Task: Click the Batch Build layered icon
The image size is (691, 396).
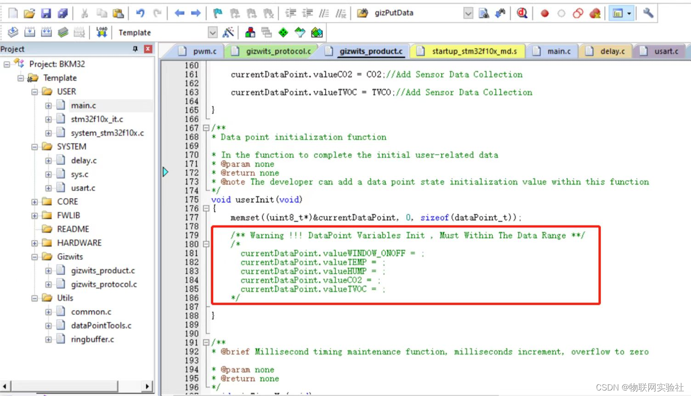Action: tap(63, 32)
